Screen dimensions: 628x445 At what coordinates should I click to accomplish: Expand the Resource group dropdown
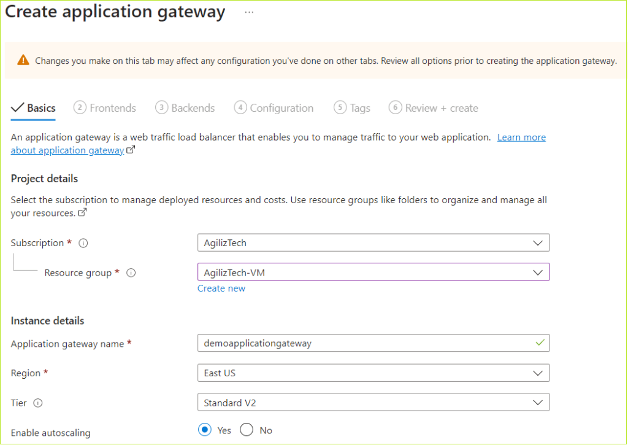[538, 272]
